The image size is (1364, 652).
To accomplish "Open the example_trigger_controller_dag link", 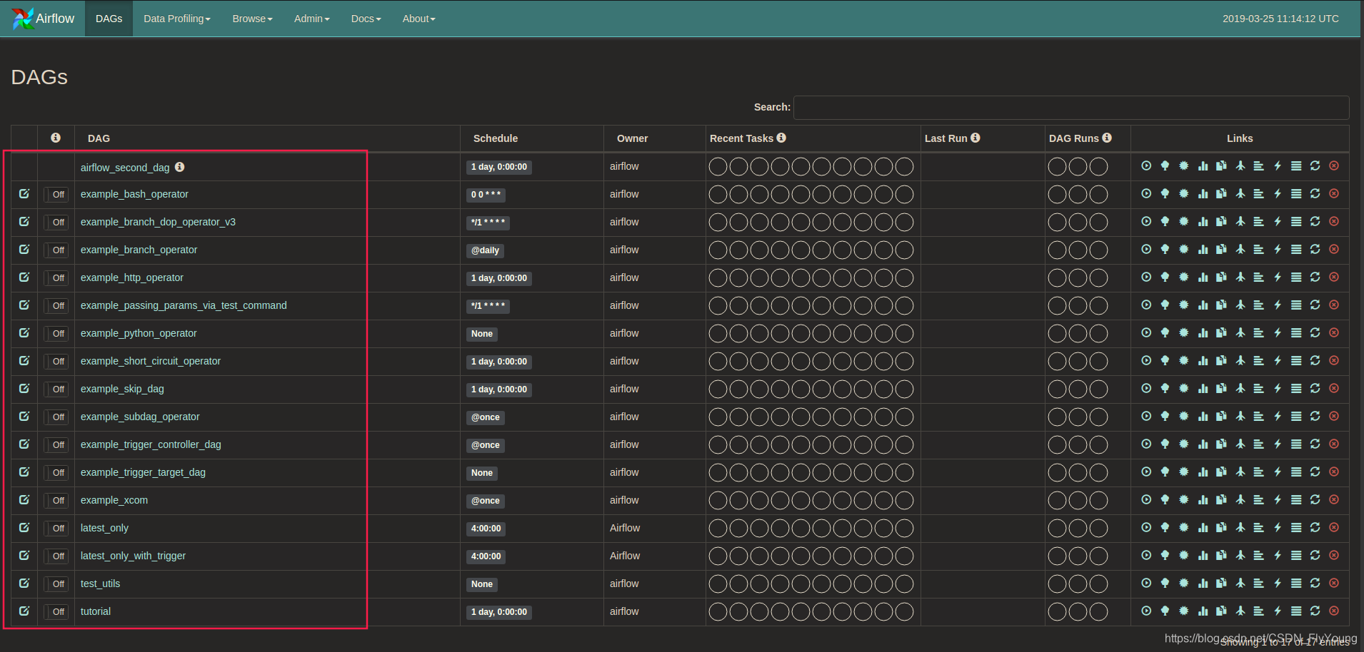I will tap(151, 444).
